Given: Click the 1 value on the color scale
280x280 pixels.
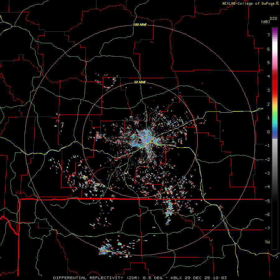Looking at the screenshot, I should [x=268, y=118].
